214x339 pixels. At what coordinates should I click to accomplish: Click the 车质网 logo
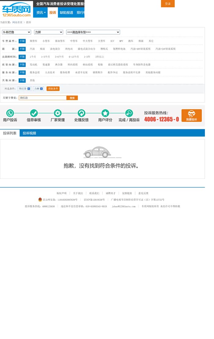coord(17,10)
